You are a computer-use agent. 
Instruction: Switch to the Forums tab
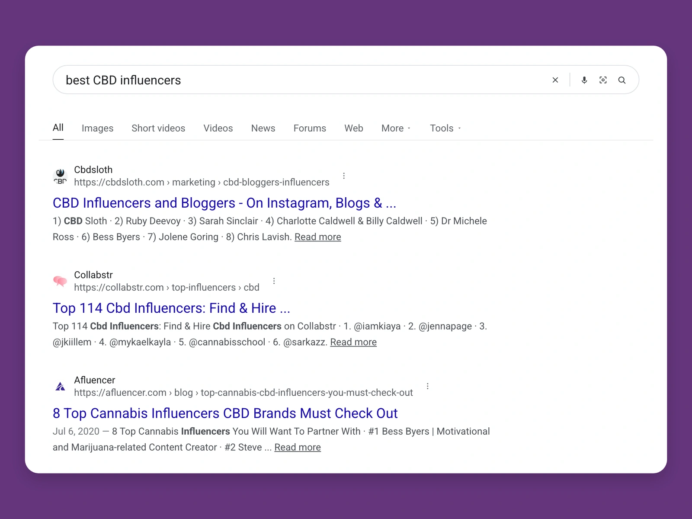[x=310, y=128]
